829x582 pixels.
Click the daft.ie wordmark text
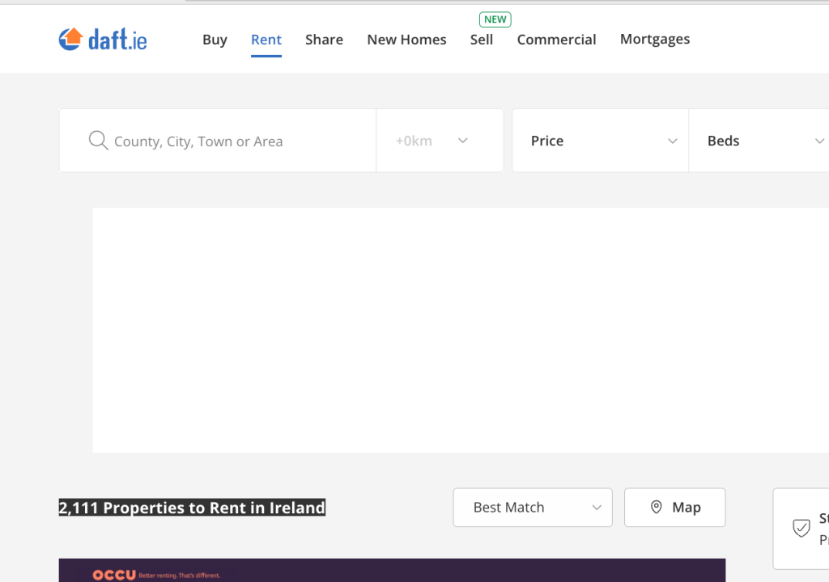[x=117, y=40]
